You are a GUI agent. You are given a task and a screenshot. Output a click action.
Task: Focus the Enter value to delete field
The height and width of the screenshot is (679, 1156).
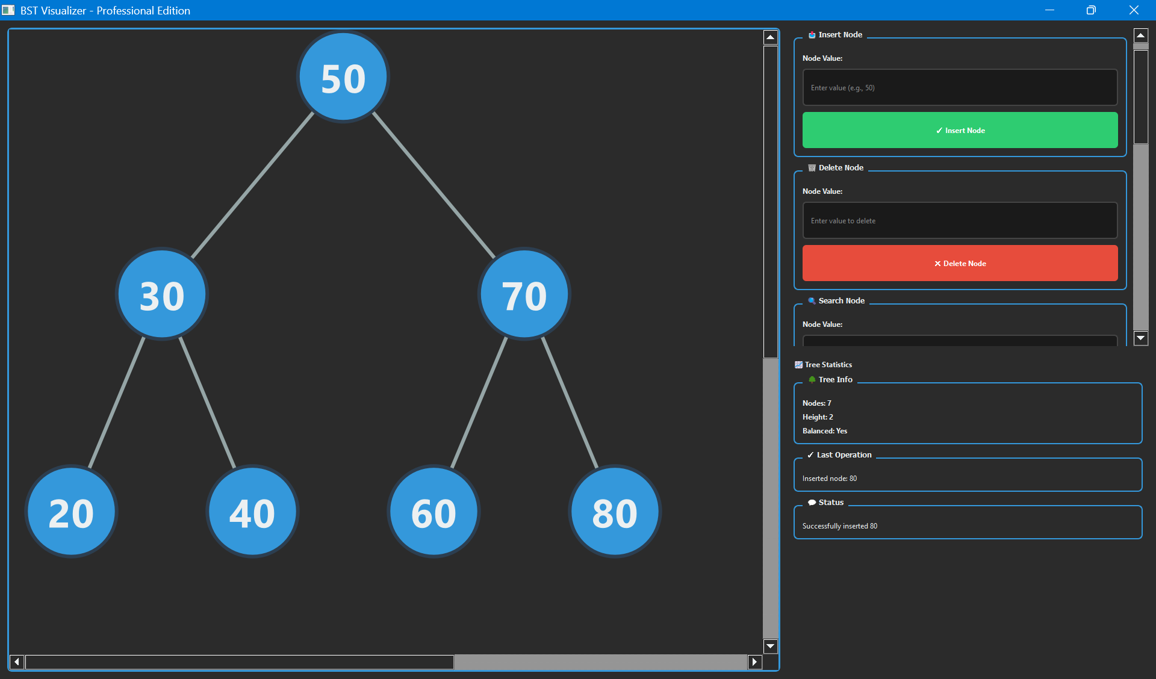point(960,220)
